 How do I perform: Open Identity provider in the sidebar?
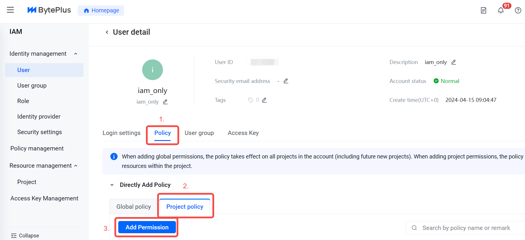[x=39, y=117]
